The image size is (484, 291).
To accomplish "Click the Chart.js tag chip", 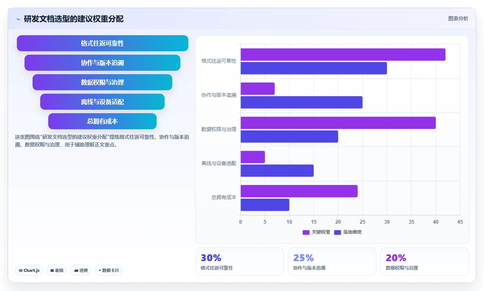I will click(x=29, y=270).
